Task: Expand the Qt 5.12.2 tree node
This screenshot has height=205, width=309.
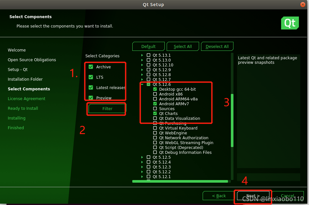Action: coord(142,172)
